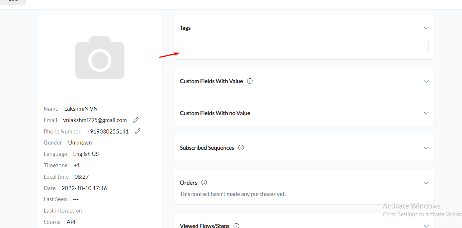Collapse the Orders panel chevron
462x228 pixels.
tap(426, 183)
